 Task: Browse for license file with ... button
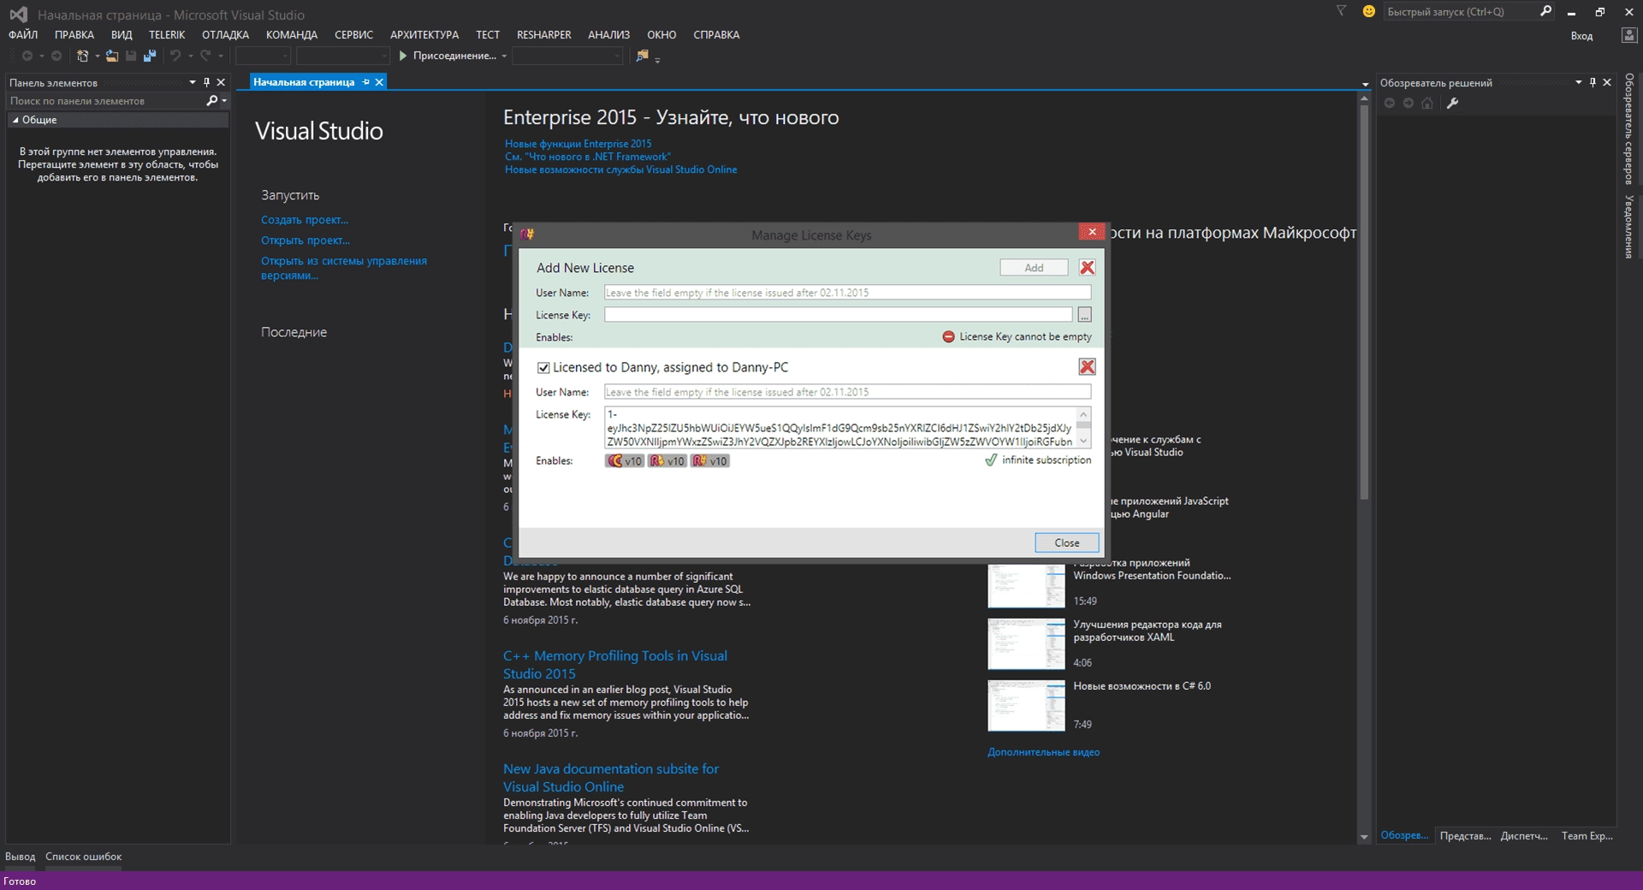pyautogui.click(x=1084, y=315)
